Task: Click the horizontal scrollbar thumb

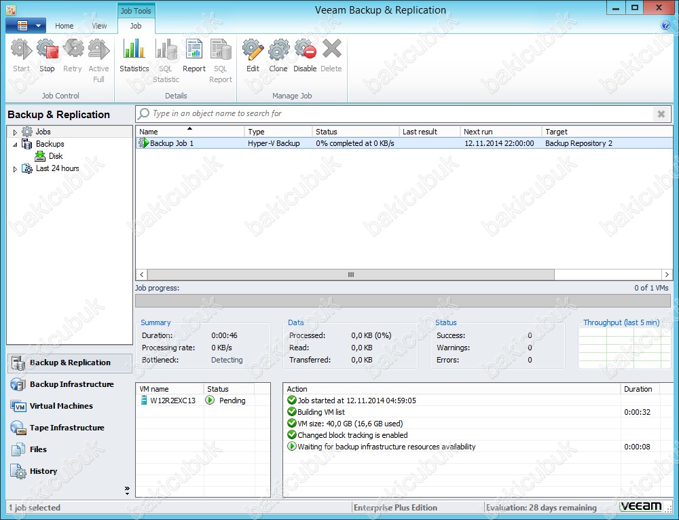Action: pos(351,274)
